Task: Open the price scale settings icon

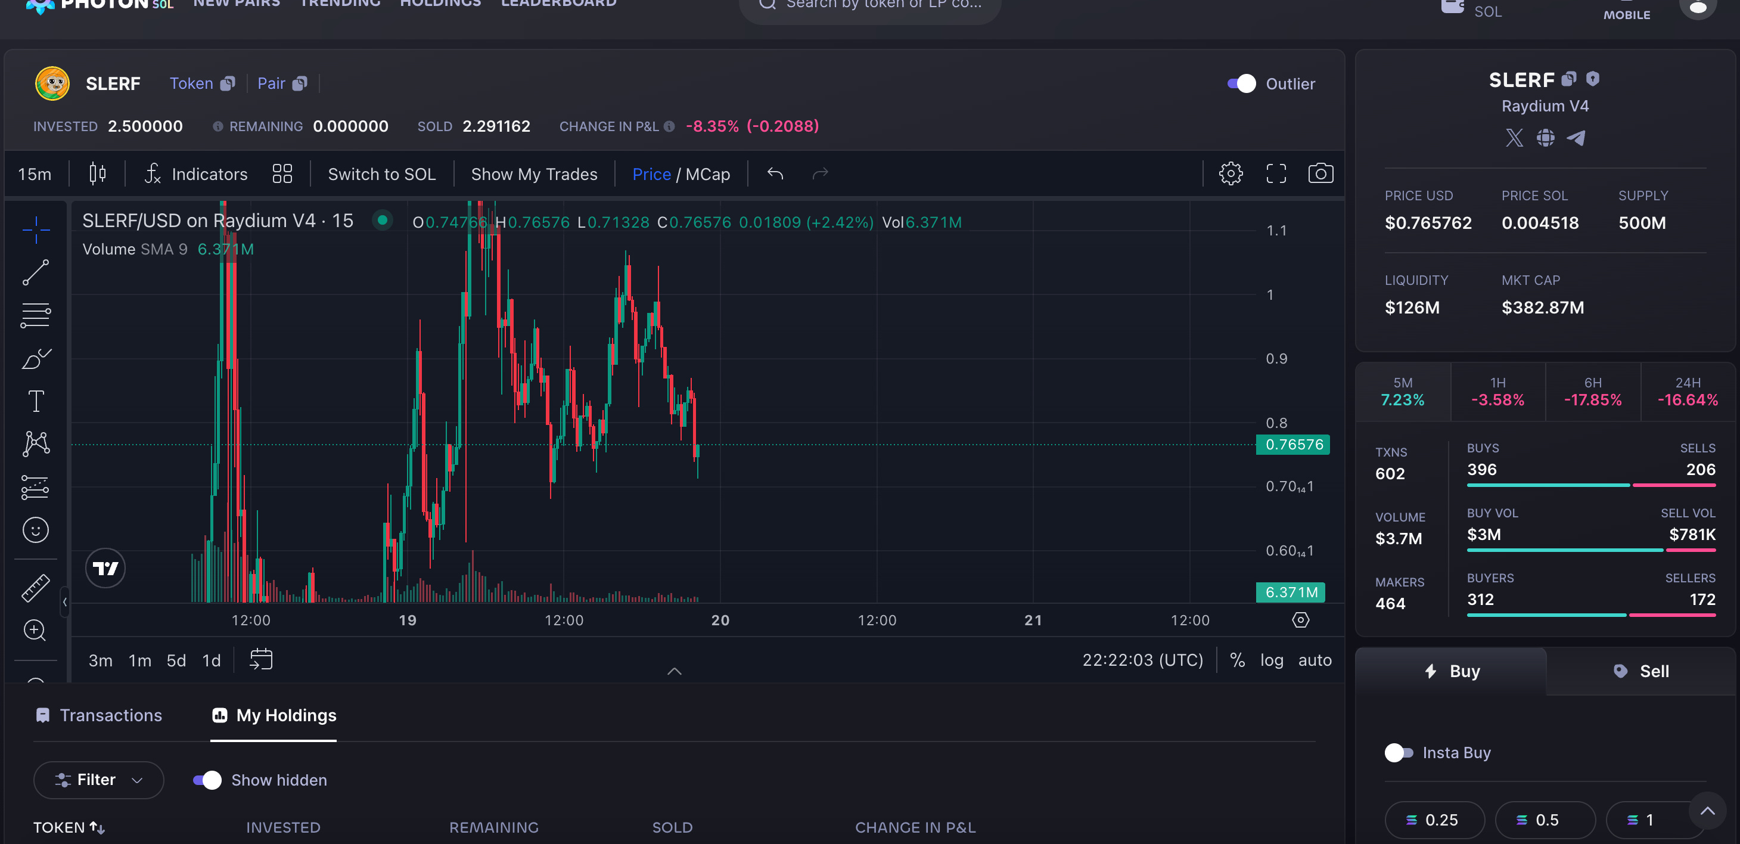Action: (1300, 620)
